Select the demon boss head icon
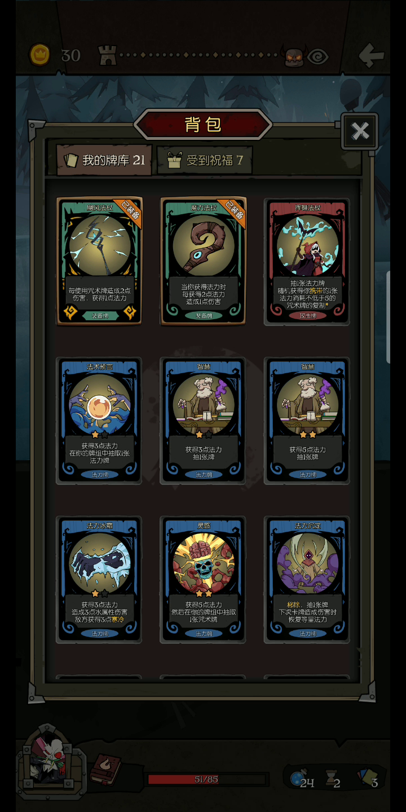 pos(294,56)
